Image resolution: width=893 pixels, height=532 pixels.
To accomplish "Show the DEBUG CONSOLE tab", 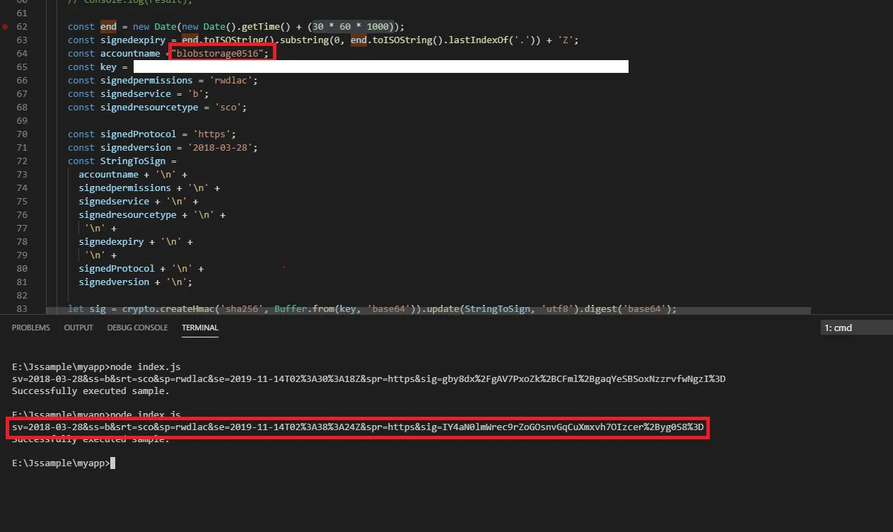I will coord(137,328).
